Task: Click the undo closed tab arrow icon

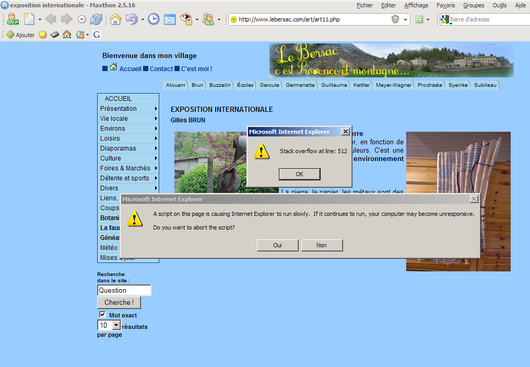Action: point(131,19)
